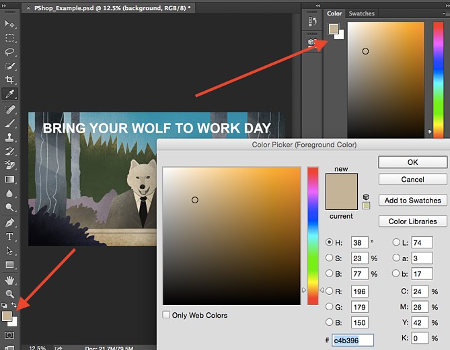Select the Rectangle shape tool
The width and height of the screenshot is (450, 350).
(x=9, y=265)
